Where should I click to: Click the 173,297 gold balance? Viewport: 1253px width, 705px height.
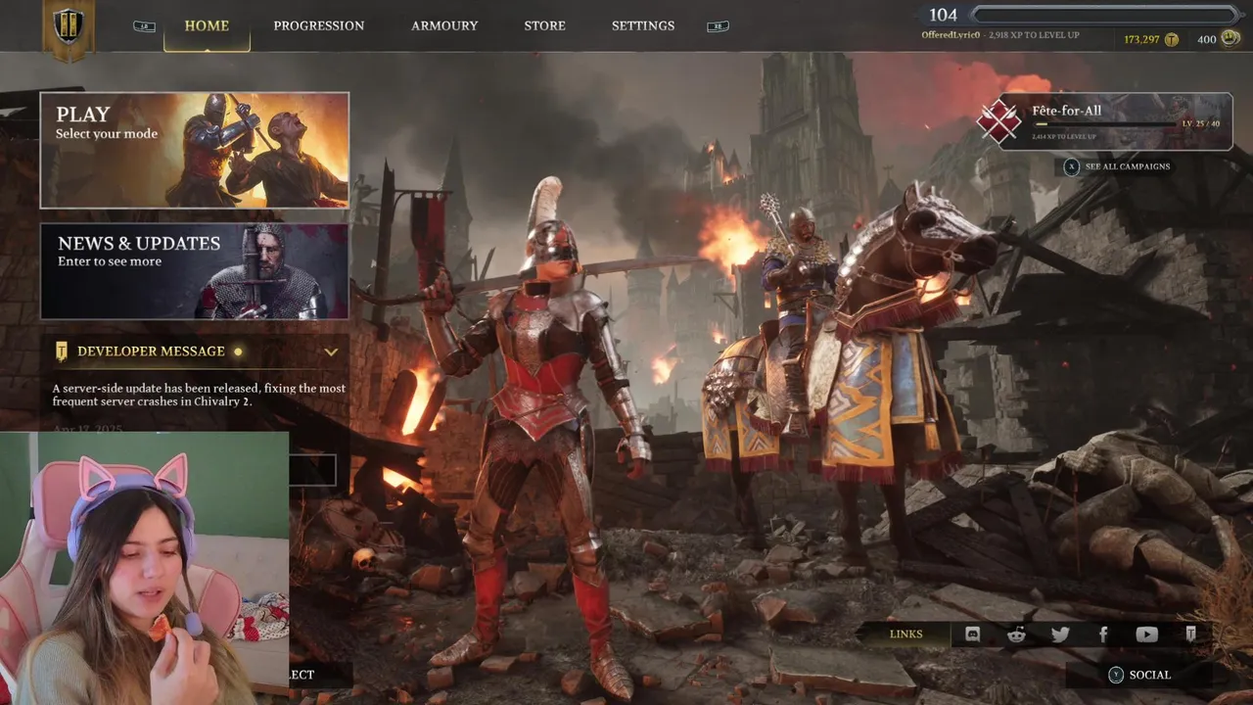[1141, 39]
